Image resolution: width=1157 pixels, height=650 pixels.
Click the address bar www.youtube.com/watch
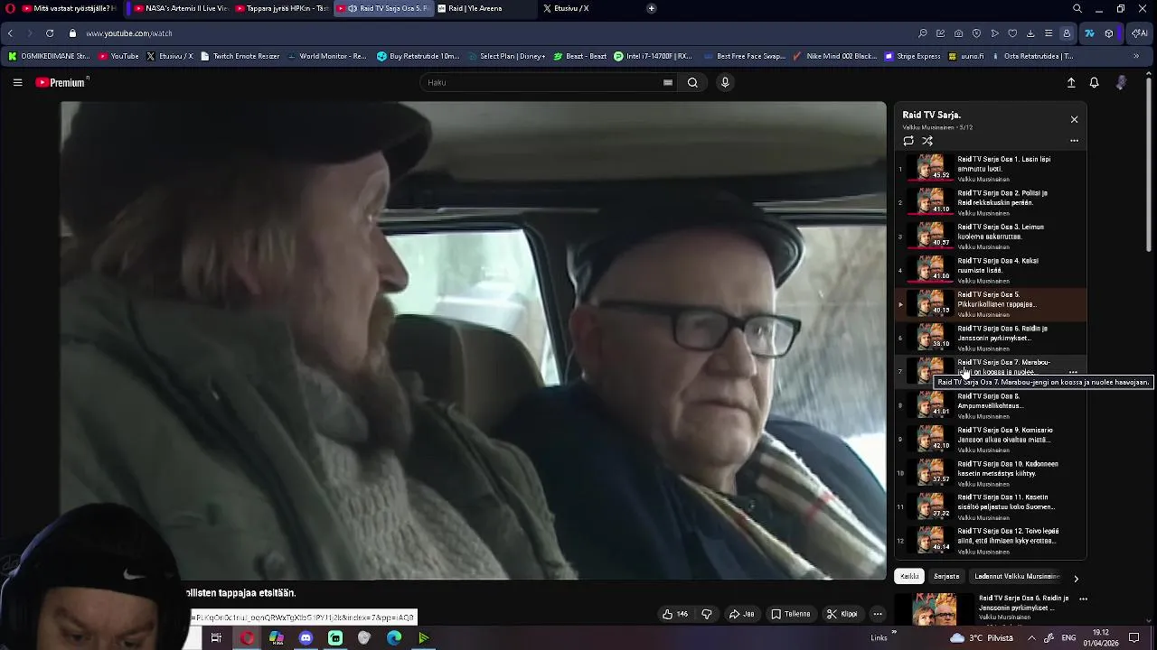pyautogui.click(x=129, y=33)
